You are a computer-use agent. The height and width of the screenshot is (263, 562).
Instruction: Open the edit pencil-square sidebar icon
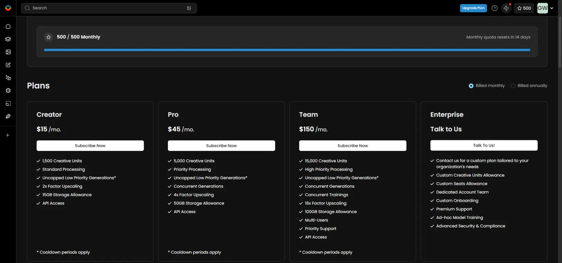coord(8,65)
